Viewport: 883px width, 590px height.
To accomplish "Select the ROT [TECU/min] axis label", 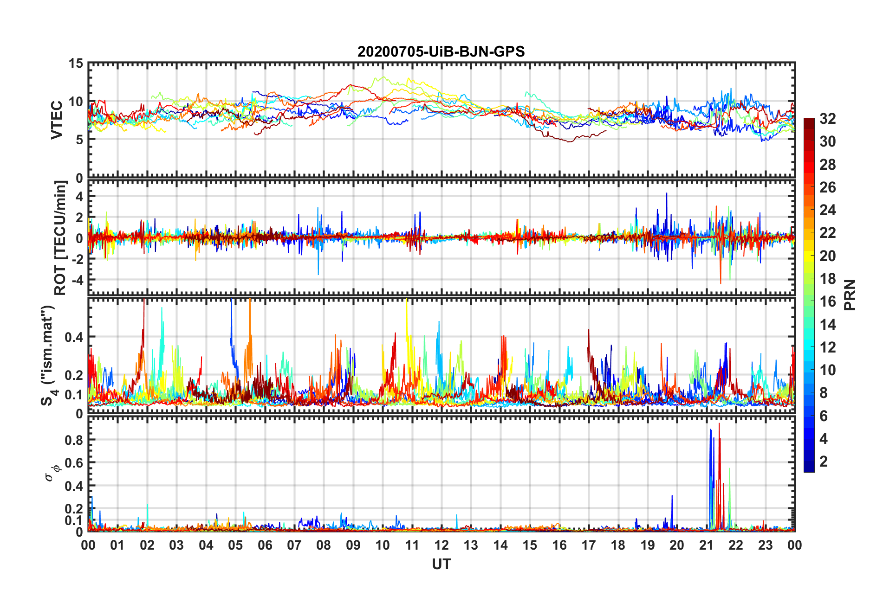I will pos(60,238).
